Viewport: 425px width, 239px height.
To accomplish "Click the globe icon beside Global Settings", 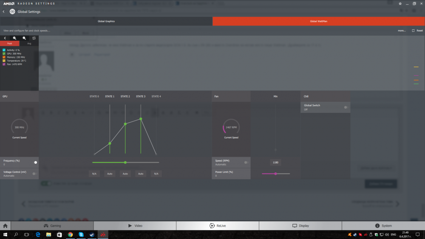I will click(12, 11).
